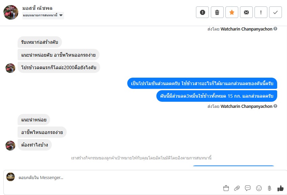Open the assign-conversation dropdown under the contact name

point(43,15)
